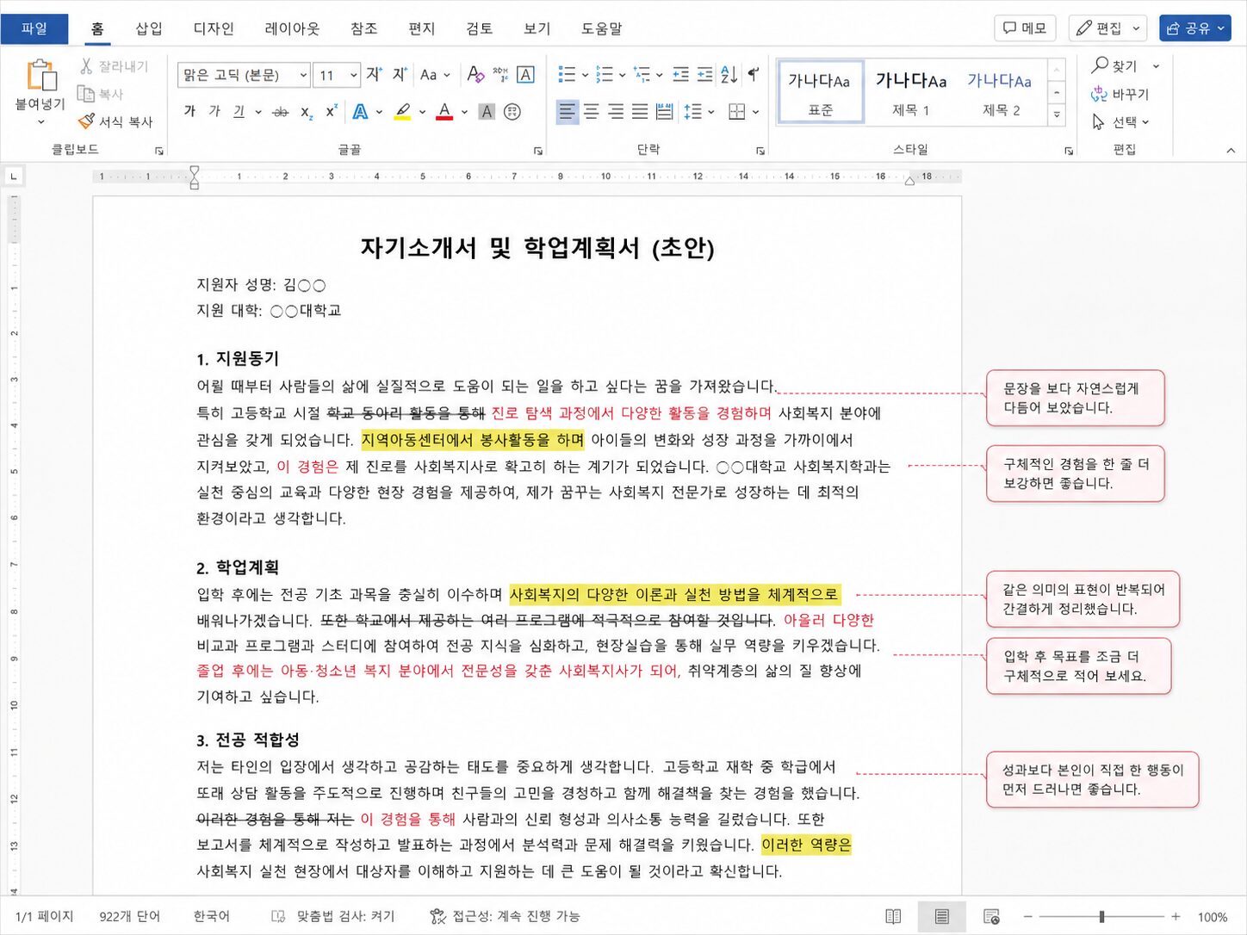Viewport: 1247px width, 935px height.
Task: Click line spacing icon
Action: [x=692, y=112]
